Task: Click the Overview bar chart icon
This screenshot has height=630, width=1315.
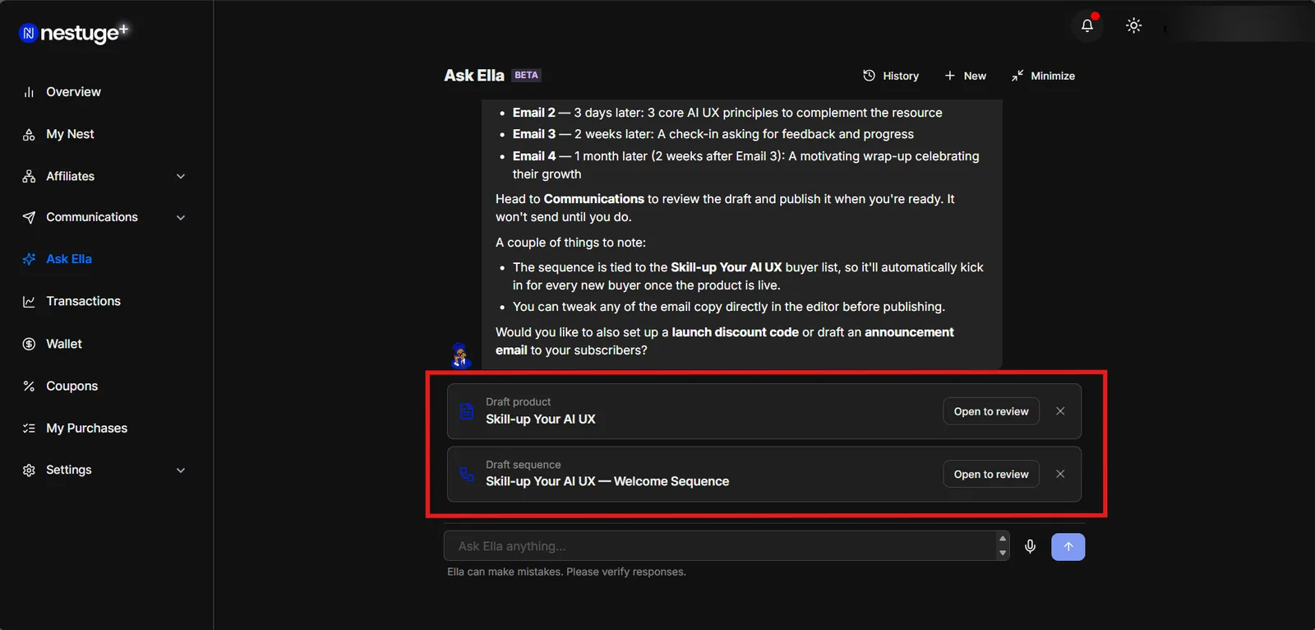Action: [29, 92]
